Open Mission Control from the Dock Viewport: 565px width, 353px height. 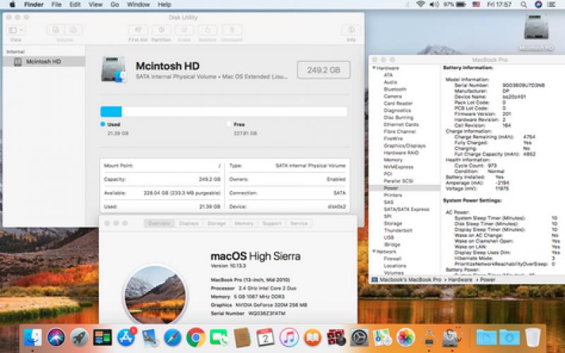102,337
